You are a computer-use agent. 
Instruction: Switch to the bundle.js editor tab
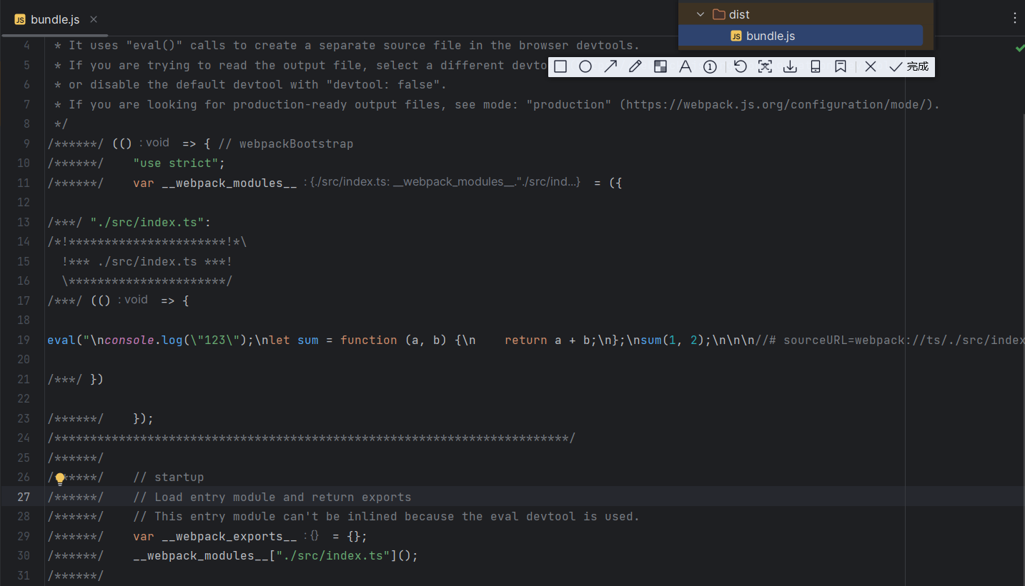55,19
